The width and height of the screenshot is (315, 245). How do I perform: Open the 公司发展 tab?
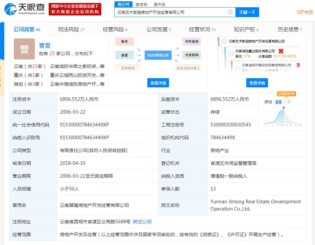click(159, 30)
